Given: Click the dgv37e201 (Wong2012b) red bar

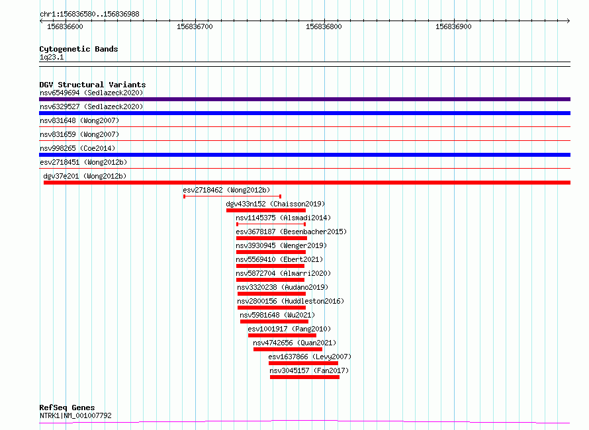Looking at the screenshot, I should tap(307, 183).
